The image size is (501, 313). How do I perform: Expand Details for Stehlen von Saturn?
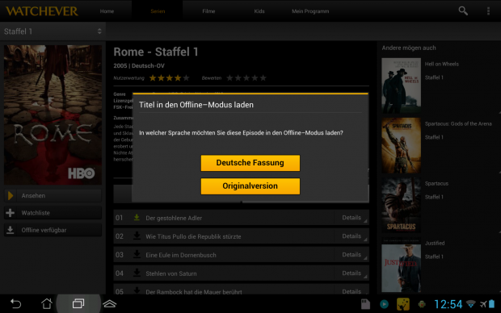(352, 273)
